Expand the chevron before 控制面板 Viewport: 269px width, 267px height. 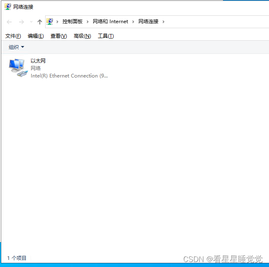(57, 22)
